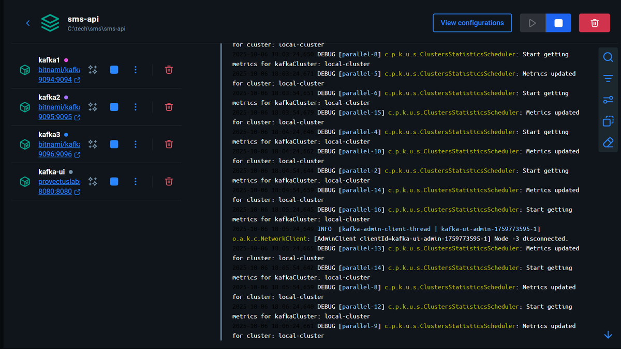
Task: Open port link 9096:9096
Action: click(59, 154)
